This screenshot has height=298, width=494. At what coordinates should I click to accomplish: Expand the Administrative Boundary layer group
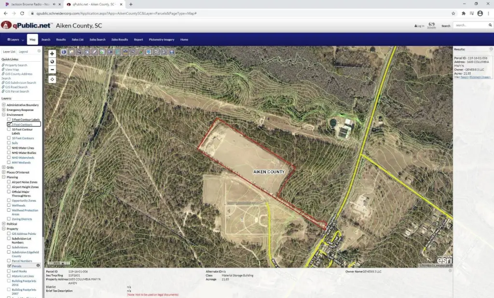(x=4, y=105)
